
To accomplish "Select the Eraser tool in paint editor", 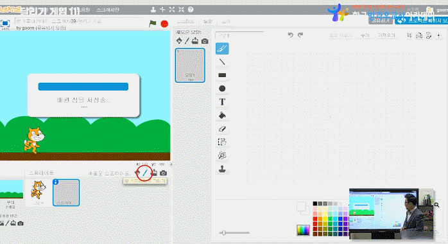I will point(222,129).
